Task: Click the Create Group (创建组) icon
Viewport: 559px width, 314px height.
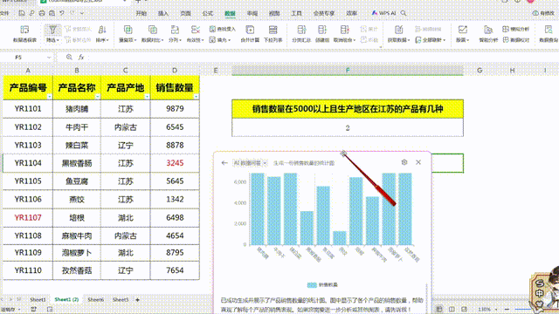Action: coord(322,30)
